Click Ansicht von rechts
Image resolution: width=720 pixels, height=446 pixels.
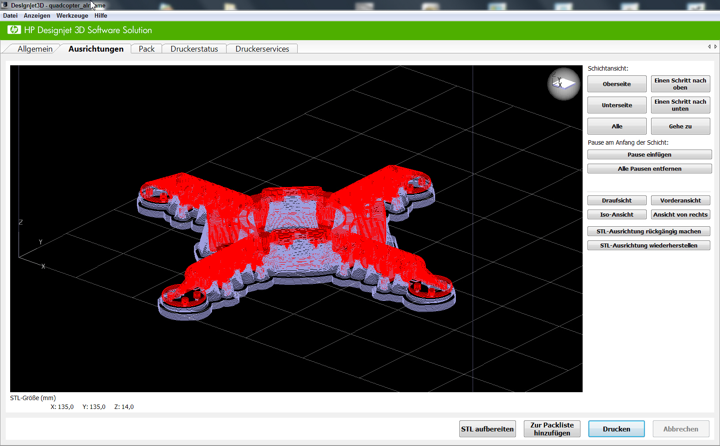681,214
